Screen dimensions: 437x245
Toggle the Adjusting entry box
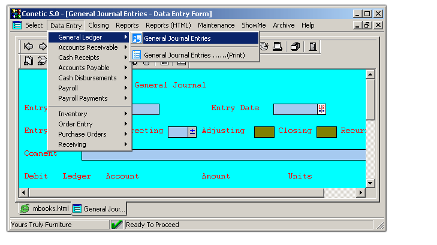[x=264, y=132]
